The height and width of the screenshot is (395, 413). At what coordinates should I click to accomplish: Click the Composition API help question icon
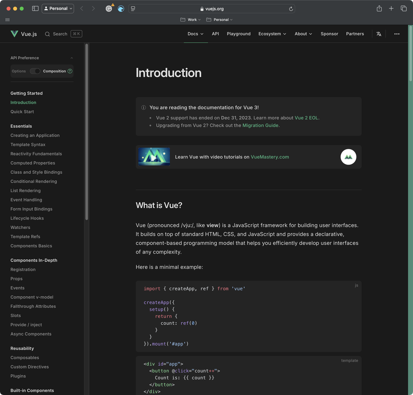tap(70, 71)
